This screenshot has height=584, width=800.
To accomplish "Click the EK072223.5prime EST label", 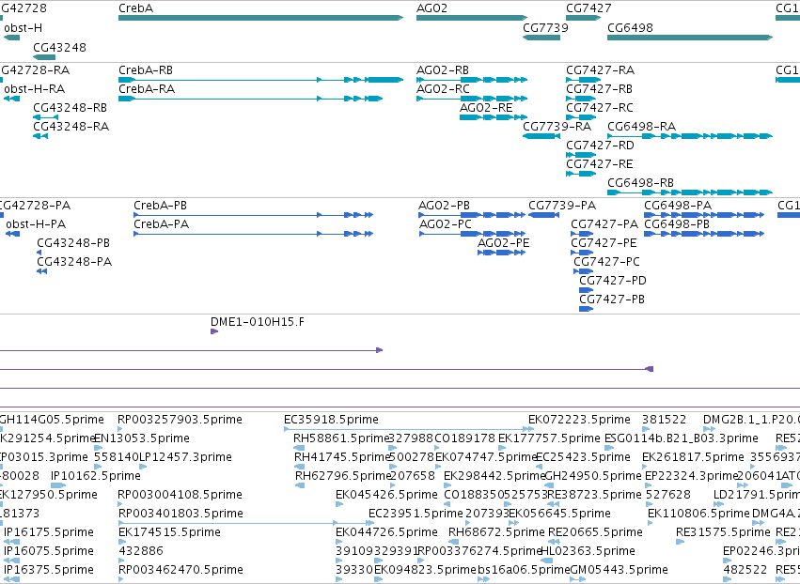I will click(579, 420).
